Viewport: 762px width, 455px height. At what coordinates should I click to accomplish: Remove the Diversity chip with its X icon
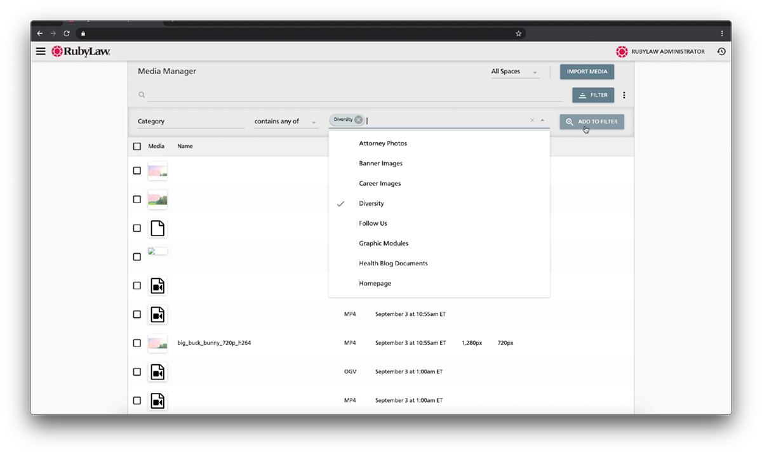(359, 120)
